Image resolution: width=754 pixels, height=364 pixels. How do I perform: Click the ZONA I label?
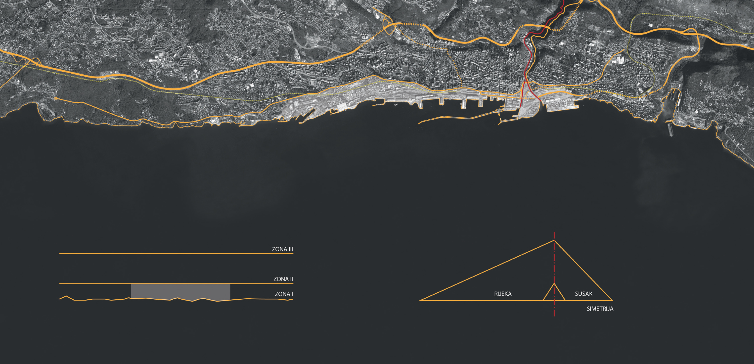[284, 294]
